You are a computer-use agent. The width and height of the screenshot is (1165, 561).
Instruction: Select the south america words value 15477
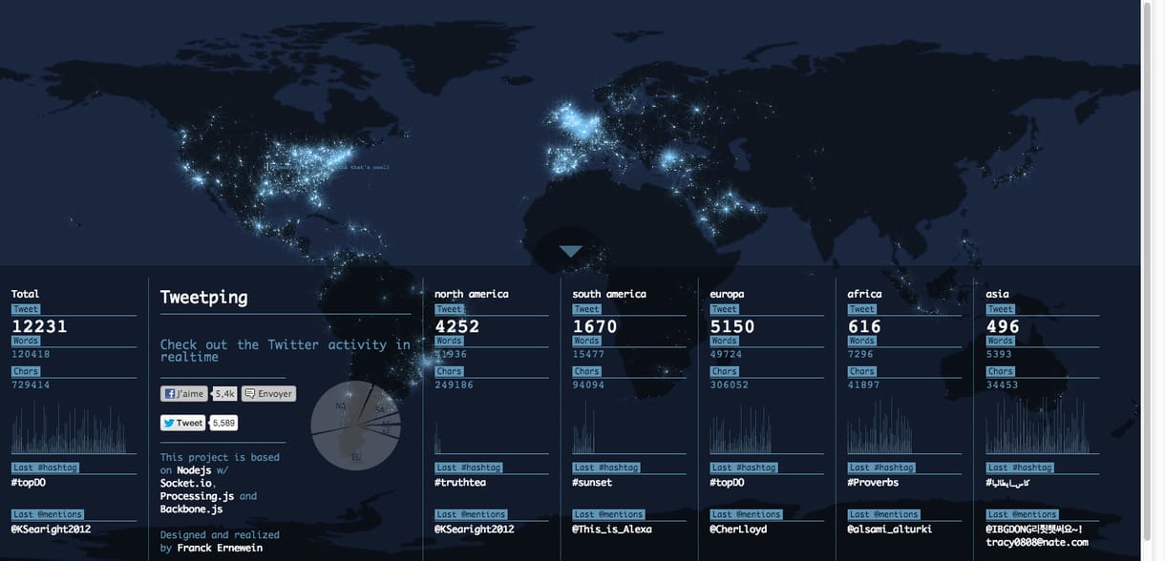pos(588,354)
